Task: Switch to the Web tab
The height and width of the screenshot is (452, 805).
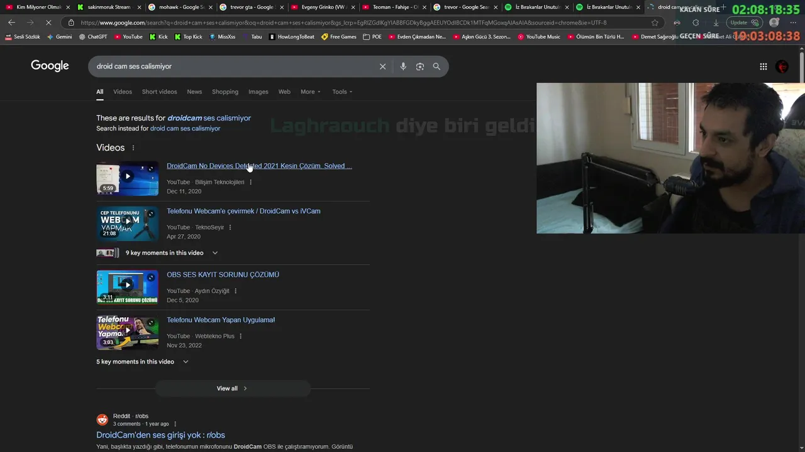Action: [284, 92]
